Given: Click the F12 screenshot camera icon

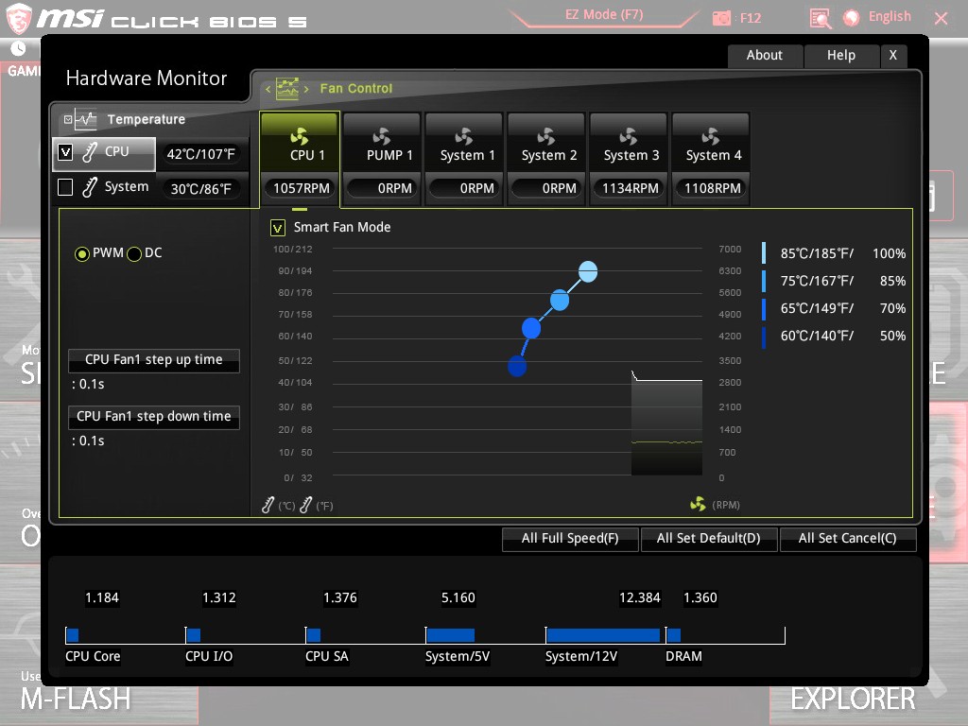Looking at the screenshot, I should (x=721, y=18).
